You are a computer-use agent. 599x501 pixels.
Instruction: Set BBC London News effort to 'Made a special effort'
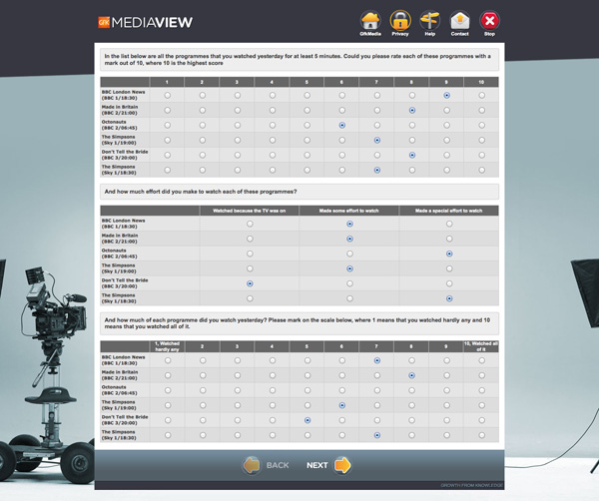[x=449, y=225]
